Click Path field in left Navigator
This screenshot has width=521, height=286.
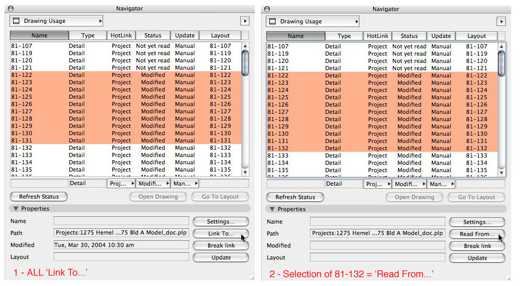click(x=121, y=233)
